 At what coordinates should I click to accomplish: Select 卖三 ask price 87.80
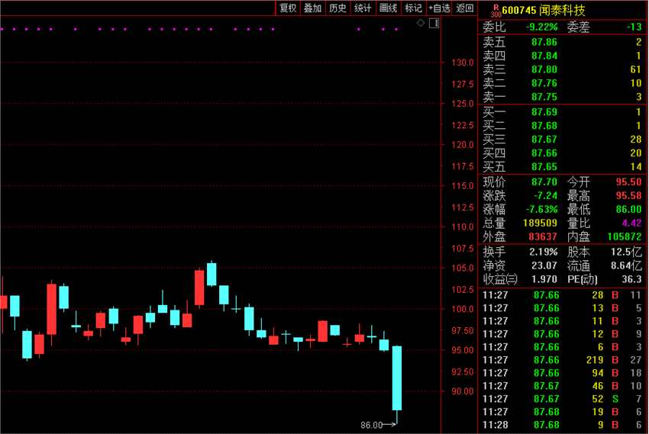pyautogui.click(x=544, y=69)
